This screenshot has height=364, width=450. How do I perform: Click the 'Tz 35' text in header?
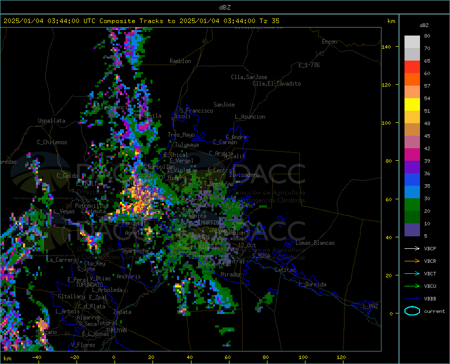pyautogui.click(x=269, y=21)
